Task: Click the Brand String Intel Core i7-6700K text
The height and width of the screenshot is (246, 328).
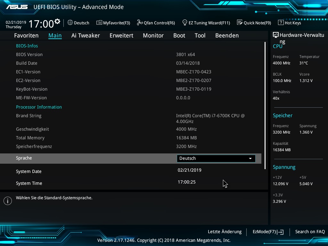Action: 210,119
